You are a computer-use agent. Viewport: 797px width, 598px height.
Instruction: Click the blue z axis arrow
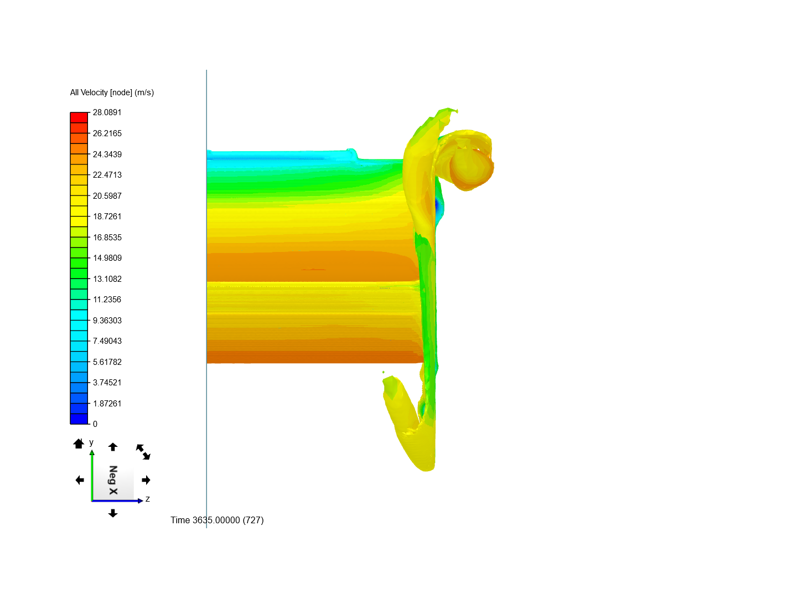pos(117,501)
